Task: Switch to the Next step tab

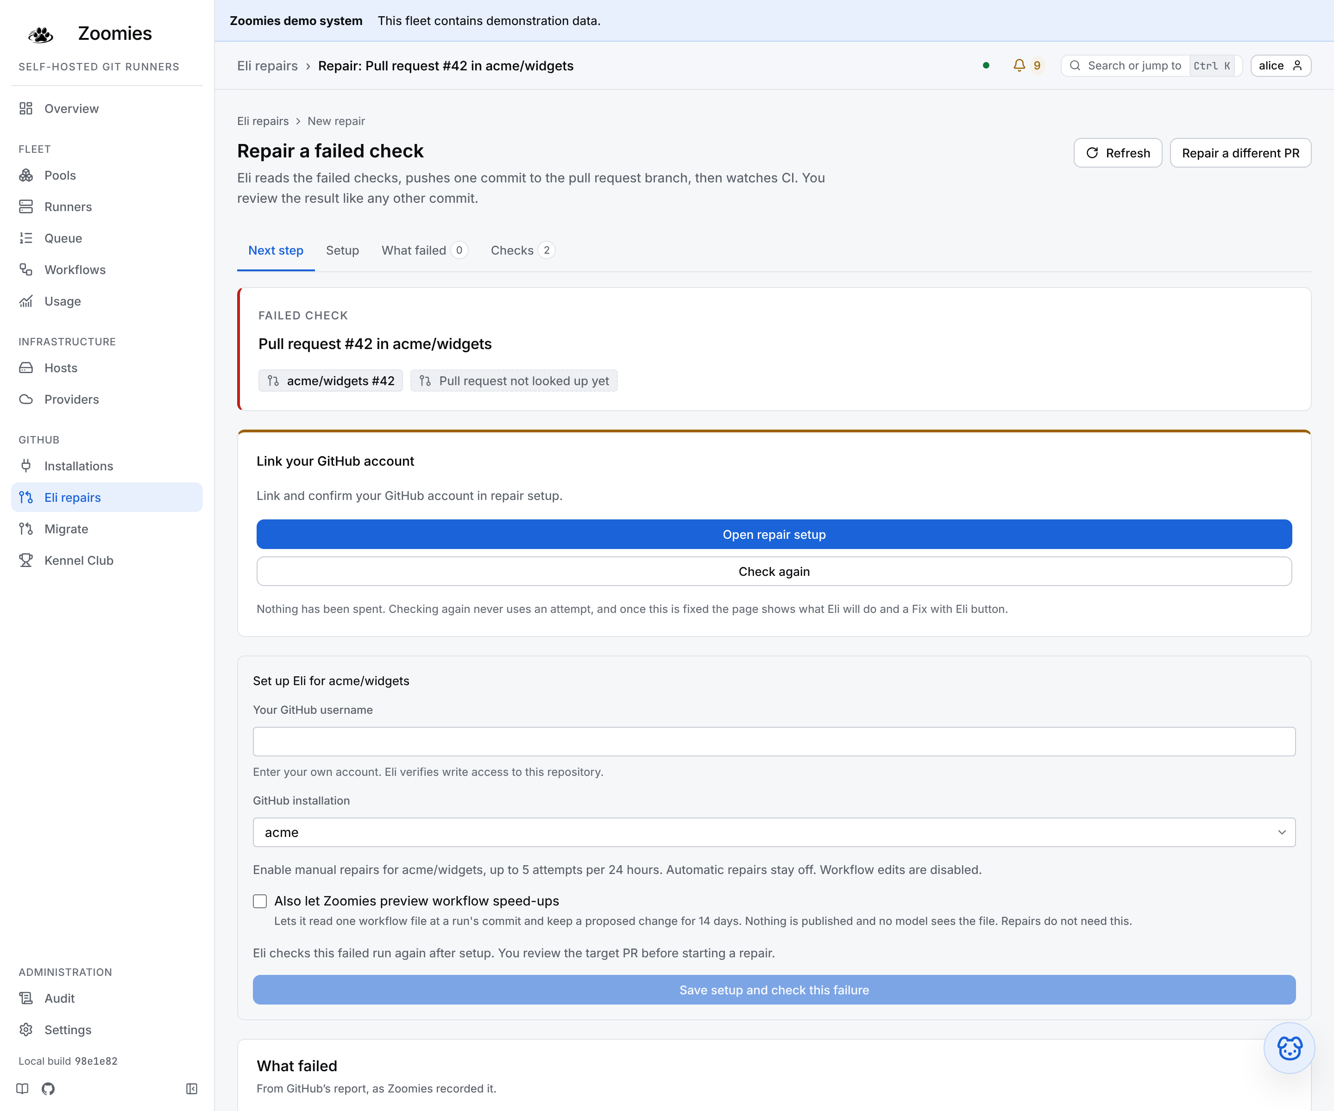Action: click(276, 250)
